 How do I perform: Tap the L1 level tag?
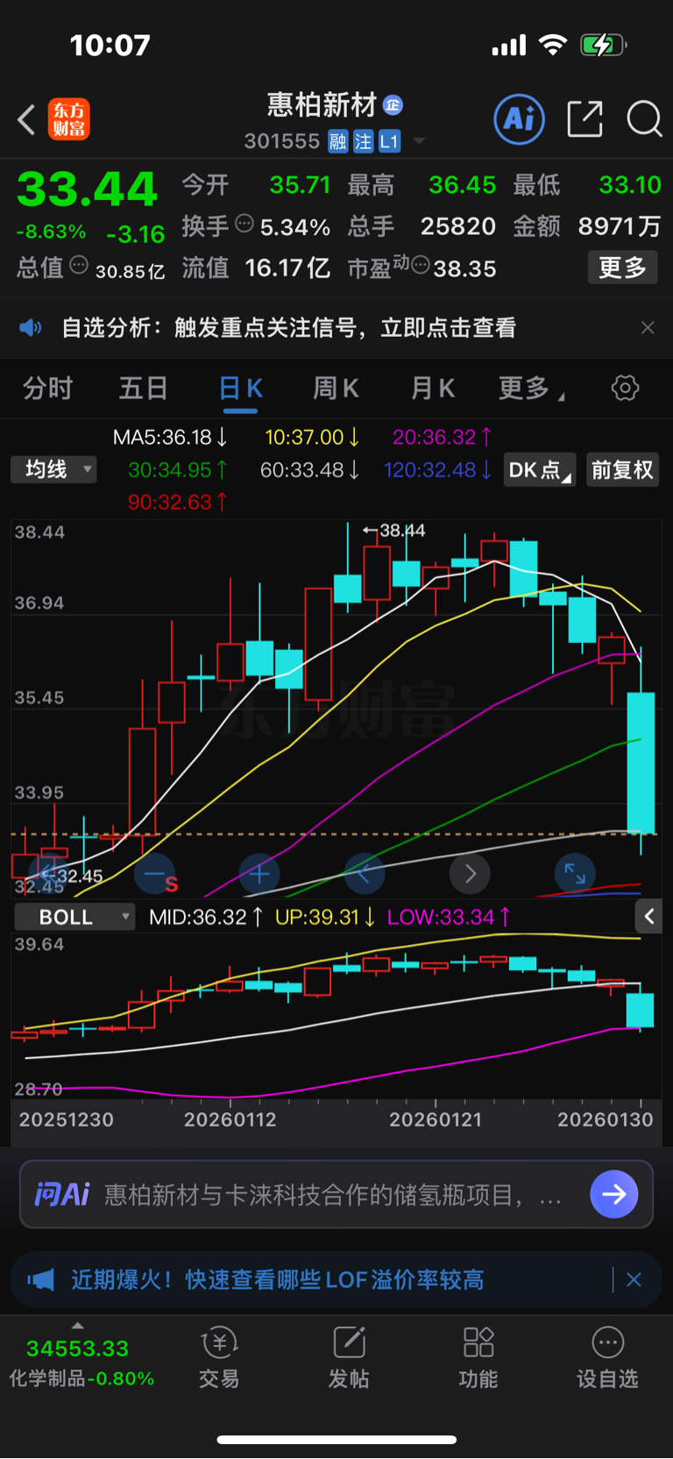tap(389, 141)
